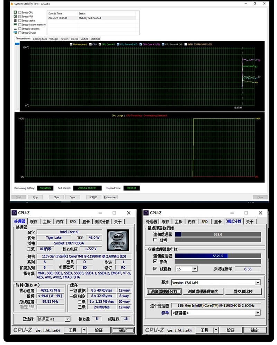Tick the single-thread 參考 reference checkbox

point(155,240)
